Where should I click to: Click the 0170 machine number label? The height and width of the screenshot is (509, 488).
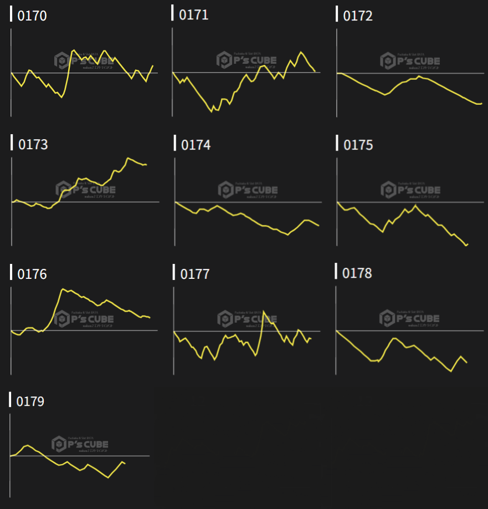tap(32, 16)
